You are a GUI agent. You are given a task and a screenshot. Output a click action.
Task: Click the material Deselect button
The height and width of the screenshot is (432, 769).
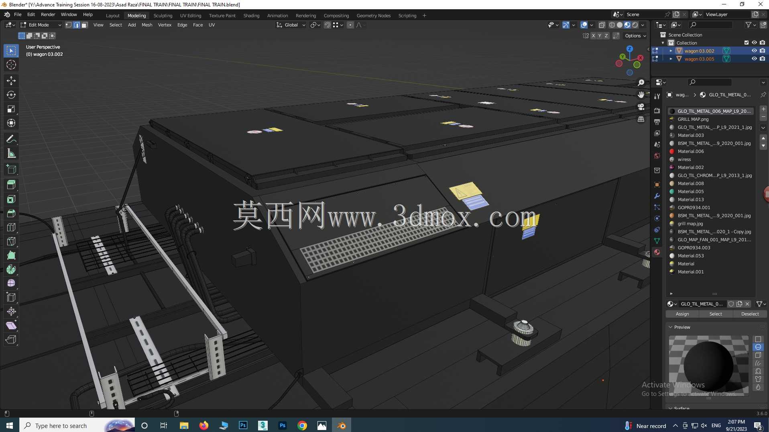tap(750, 314)
